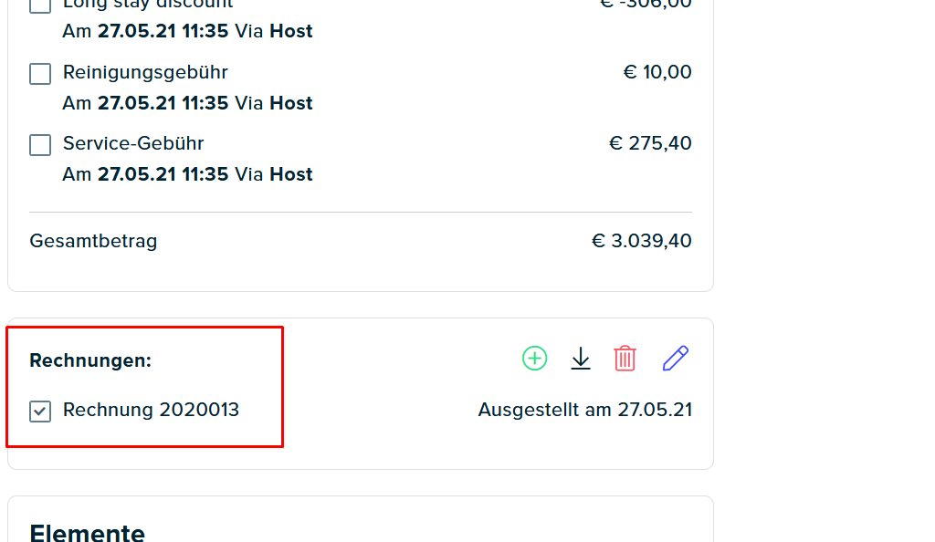
Task: Open the Elemente section heading
Action: click(87, 533)
